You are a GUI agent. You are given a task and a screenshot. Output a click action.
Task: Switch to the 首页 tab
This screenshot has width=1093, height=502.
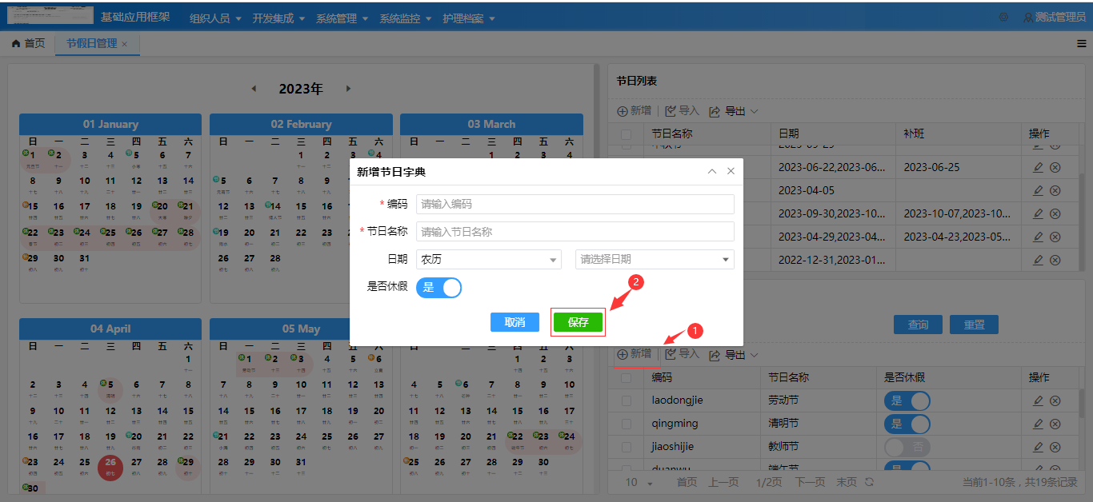click(28, 44)
